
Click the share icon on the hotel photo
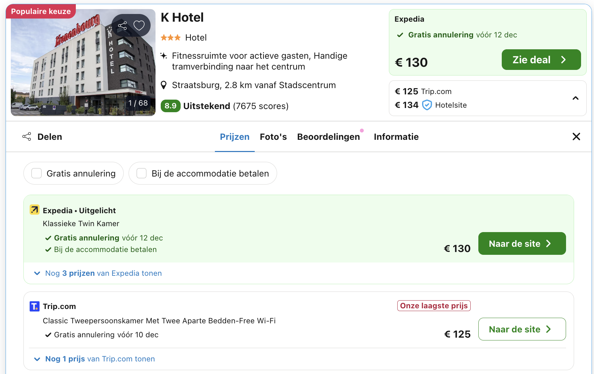[122, 25]
